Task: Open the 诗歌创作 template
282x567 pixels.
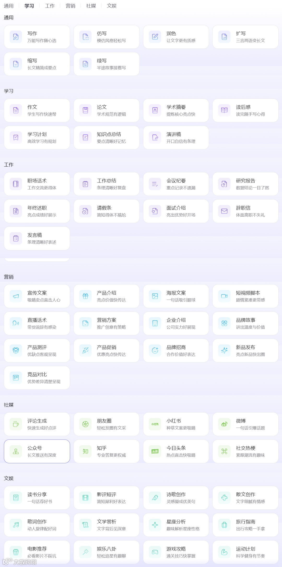Action: [x=176, y=498]
